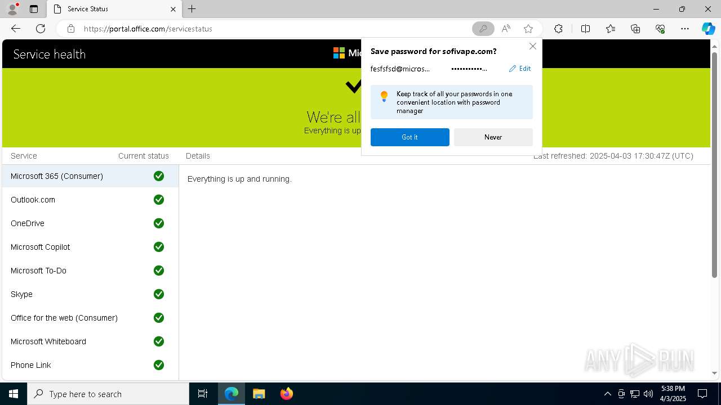Open the Collections icon
Image resolution: width=721 pixels, height=405 pixels.
635,29
